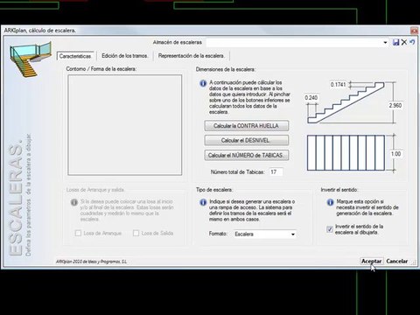
Task: Click the 1.00 stair width value
Action: [x=395, y=154]
